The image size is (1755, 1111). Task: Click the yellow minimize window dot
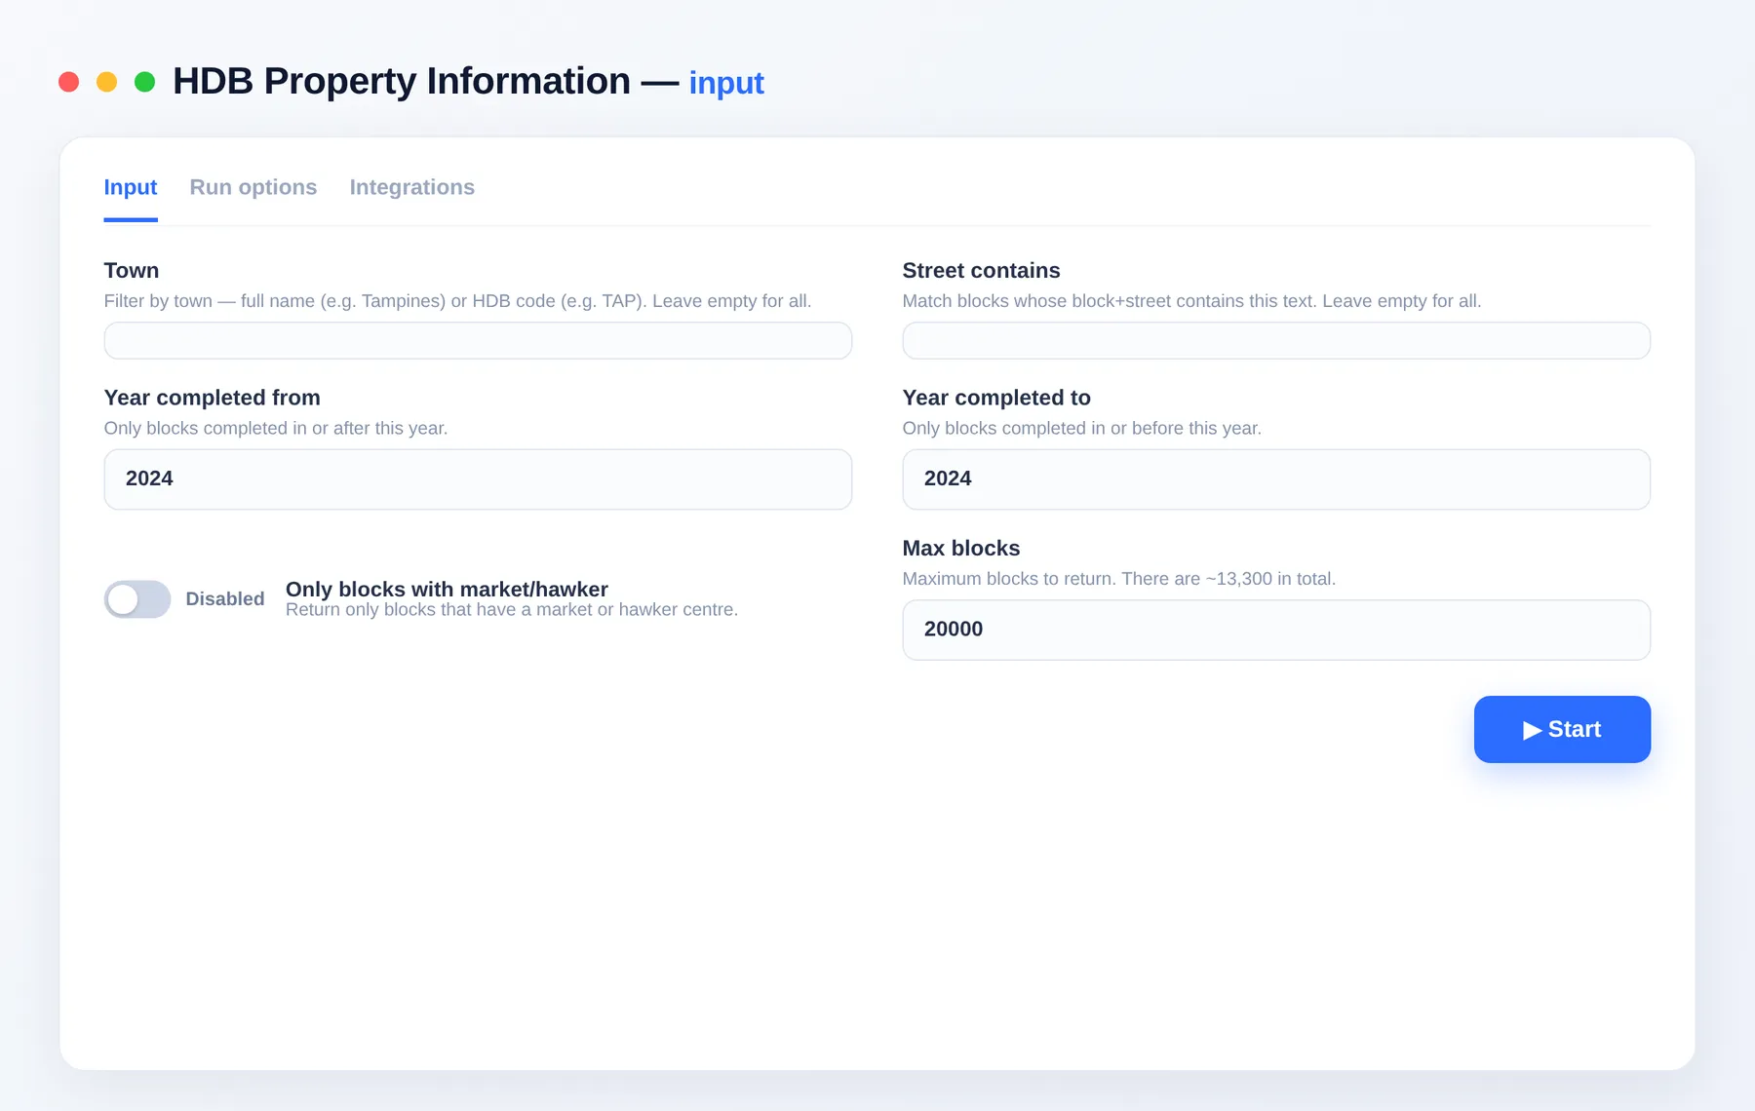click(106, 82)
